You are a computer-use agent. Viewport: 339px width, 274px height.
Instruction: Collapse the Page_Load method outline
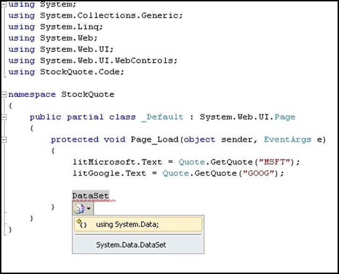pos(4,139)
